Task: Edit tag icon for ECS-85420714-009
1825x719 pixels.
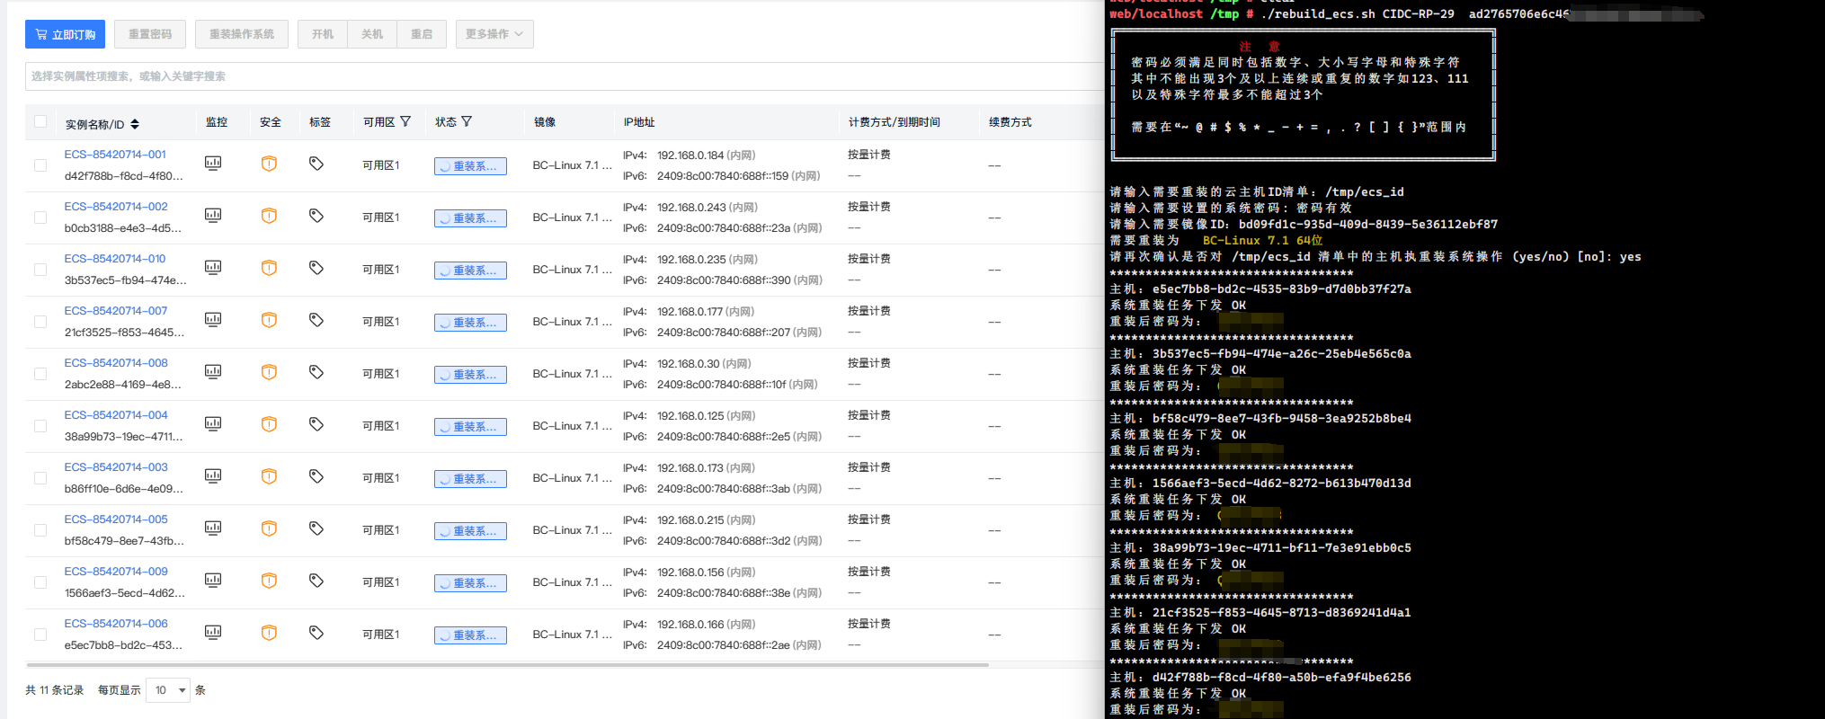Action: [316, 581]
